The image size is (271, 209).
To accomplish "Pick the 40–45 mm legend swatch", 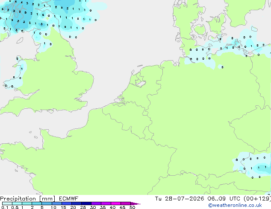I will point(116,203).
